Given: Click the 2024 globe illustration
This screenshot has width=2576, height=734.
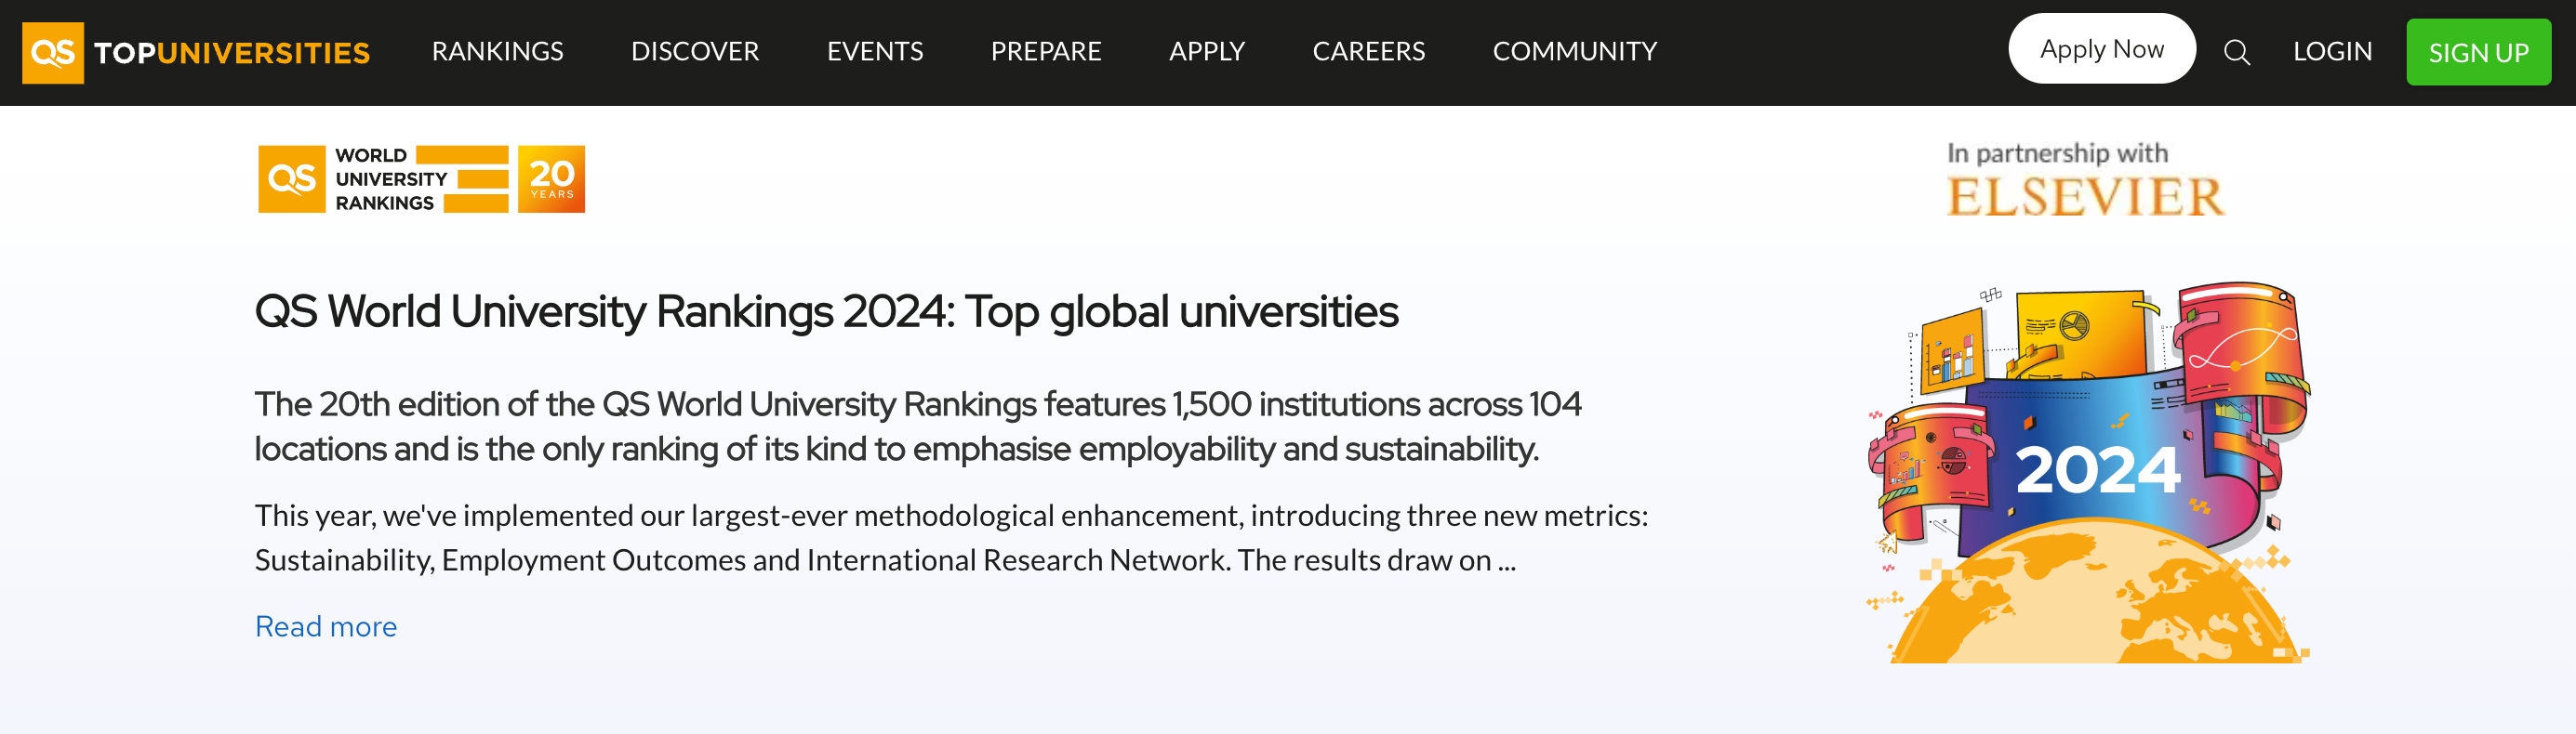Looking at the screenshot, I should (2088, 472).
